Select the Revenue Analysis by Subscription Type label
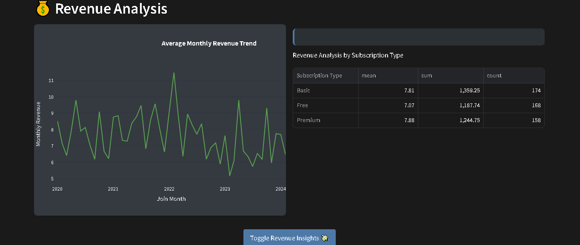 tap(348, 55)
